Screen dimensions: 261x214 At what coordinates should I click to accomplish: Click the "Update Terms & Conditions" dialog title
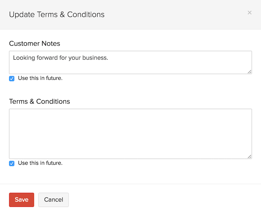click(x=57, y=15)
